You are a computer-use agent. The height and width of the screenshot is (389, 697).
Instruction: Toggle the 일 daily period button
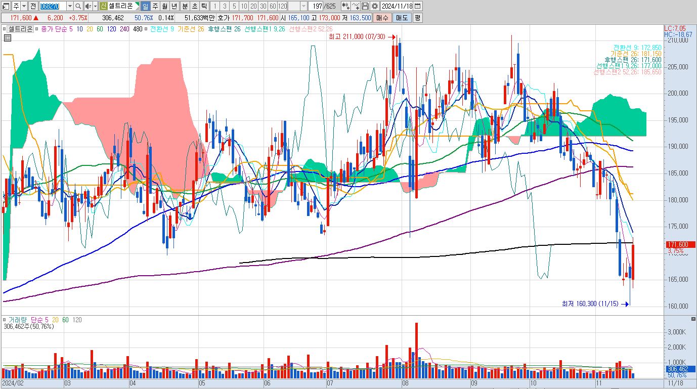pos(145,6)
